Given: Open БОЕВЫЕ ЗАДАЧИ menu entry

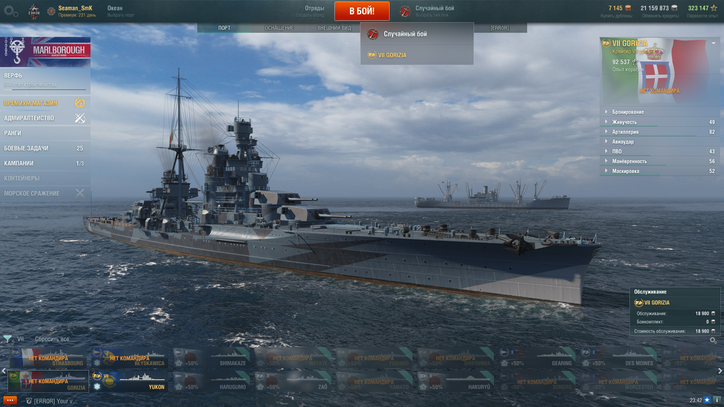Looking at the screenshot, I should 45,148.
